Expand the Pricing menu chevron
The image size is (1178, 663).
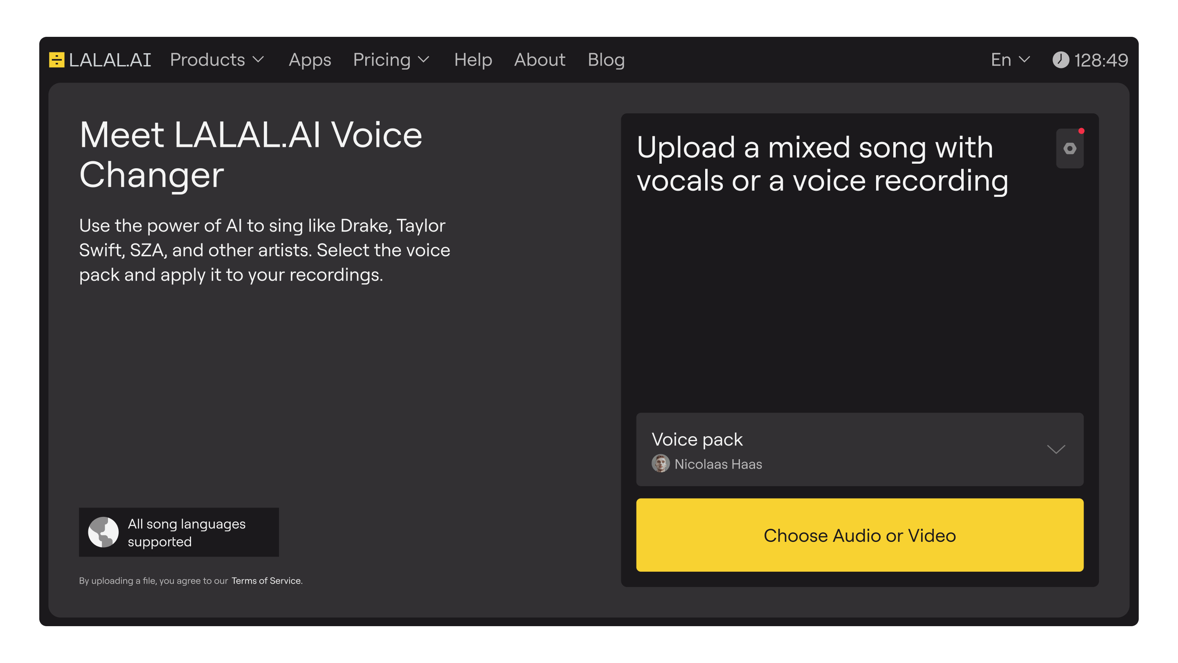click(424, 60)
